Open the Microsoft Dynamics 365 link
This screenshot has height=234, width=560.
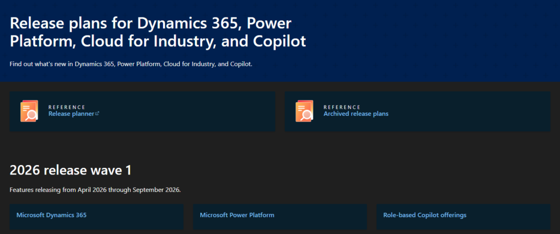pos(51,215)
